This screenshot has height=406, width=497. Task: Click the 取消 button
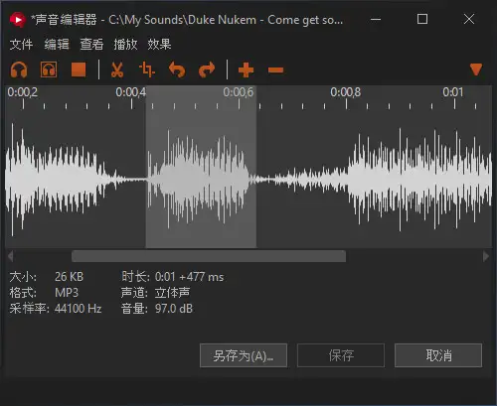pyautogui.click(x=438, y=355)
